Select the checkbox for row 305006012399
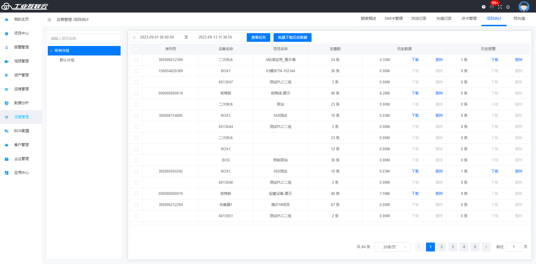 pos(136,60)
